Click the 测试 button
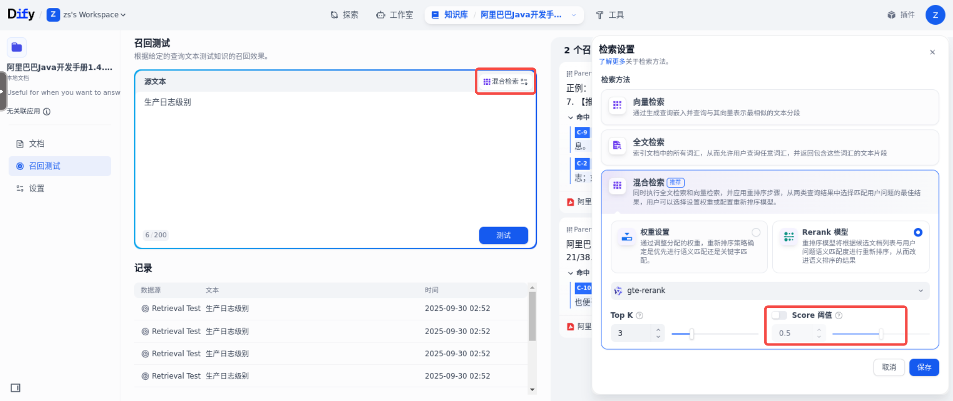Image resolution: width=953 pixels, height=401 pixels. point(503,235)
